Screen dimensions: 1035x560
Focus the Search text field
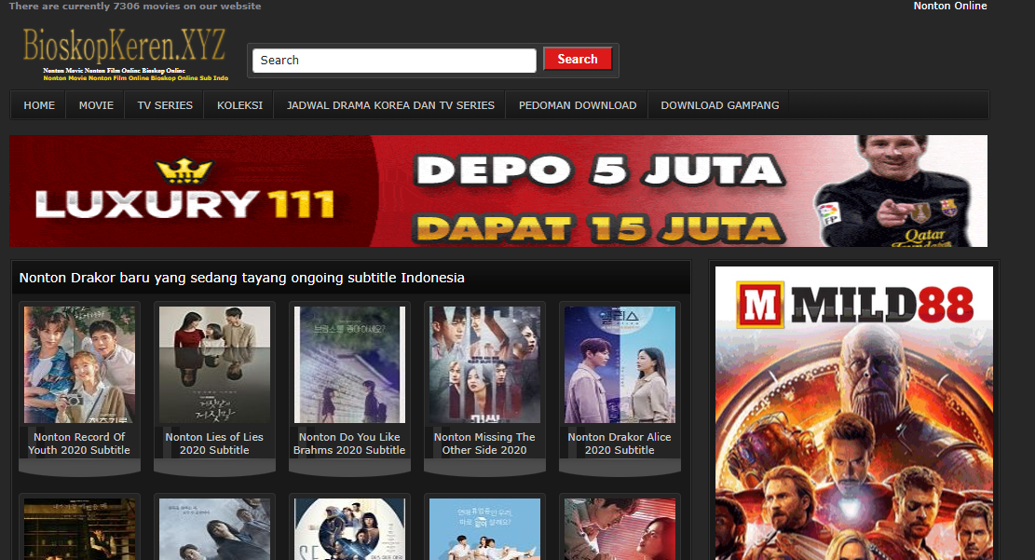point(394,60)
